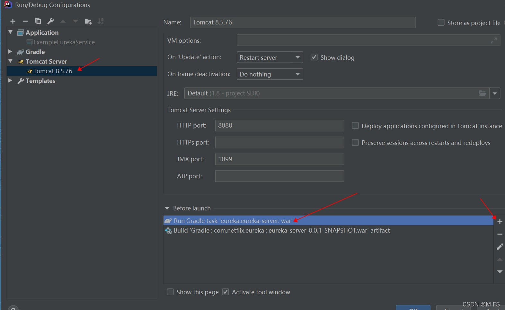505x310 pixels.
Task: Browse for JRE folder icon
Action: pyautogui.click(x=483, y=93)
